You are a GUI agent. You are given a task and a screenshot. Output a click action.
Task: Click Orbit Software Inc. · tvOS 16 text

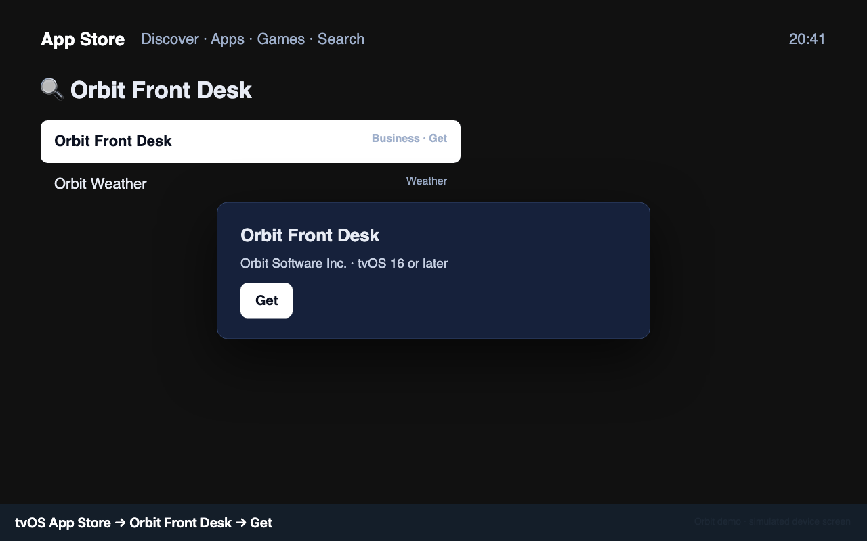pyautogui.click(x=344, y=263)
